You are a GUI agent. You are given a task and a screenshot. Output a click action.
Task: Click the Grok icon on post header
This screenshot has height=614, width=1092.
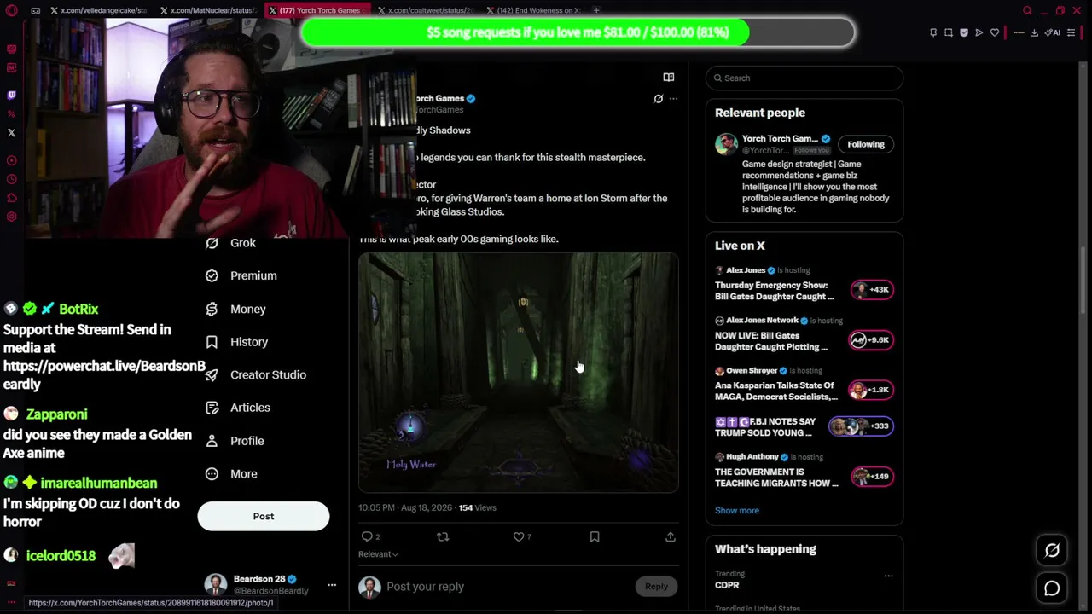tap(658, 99)
